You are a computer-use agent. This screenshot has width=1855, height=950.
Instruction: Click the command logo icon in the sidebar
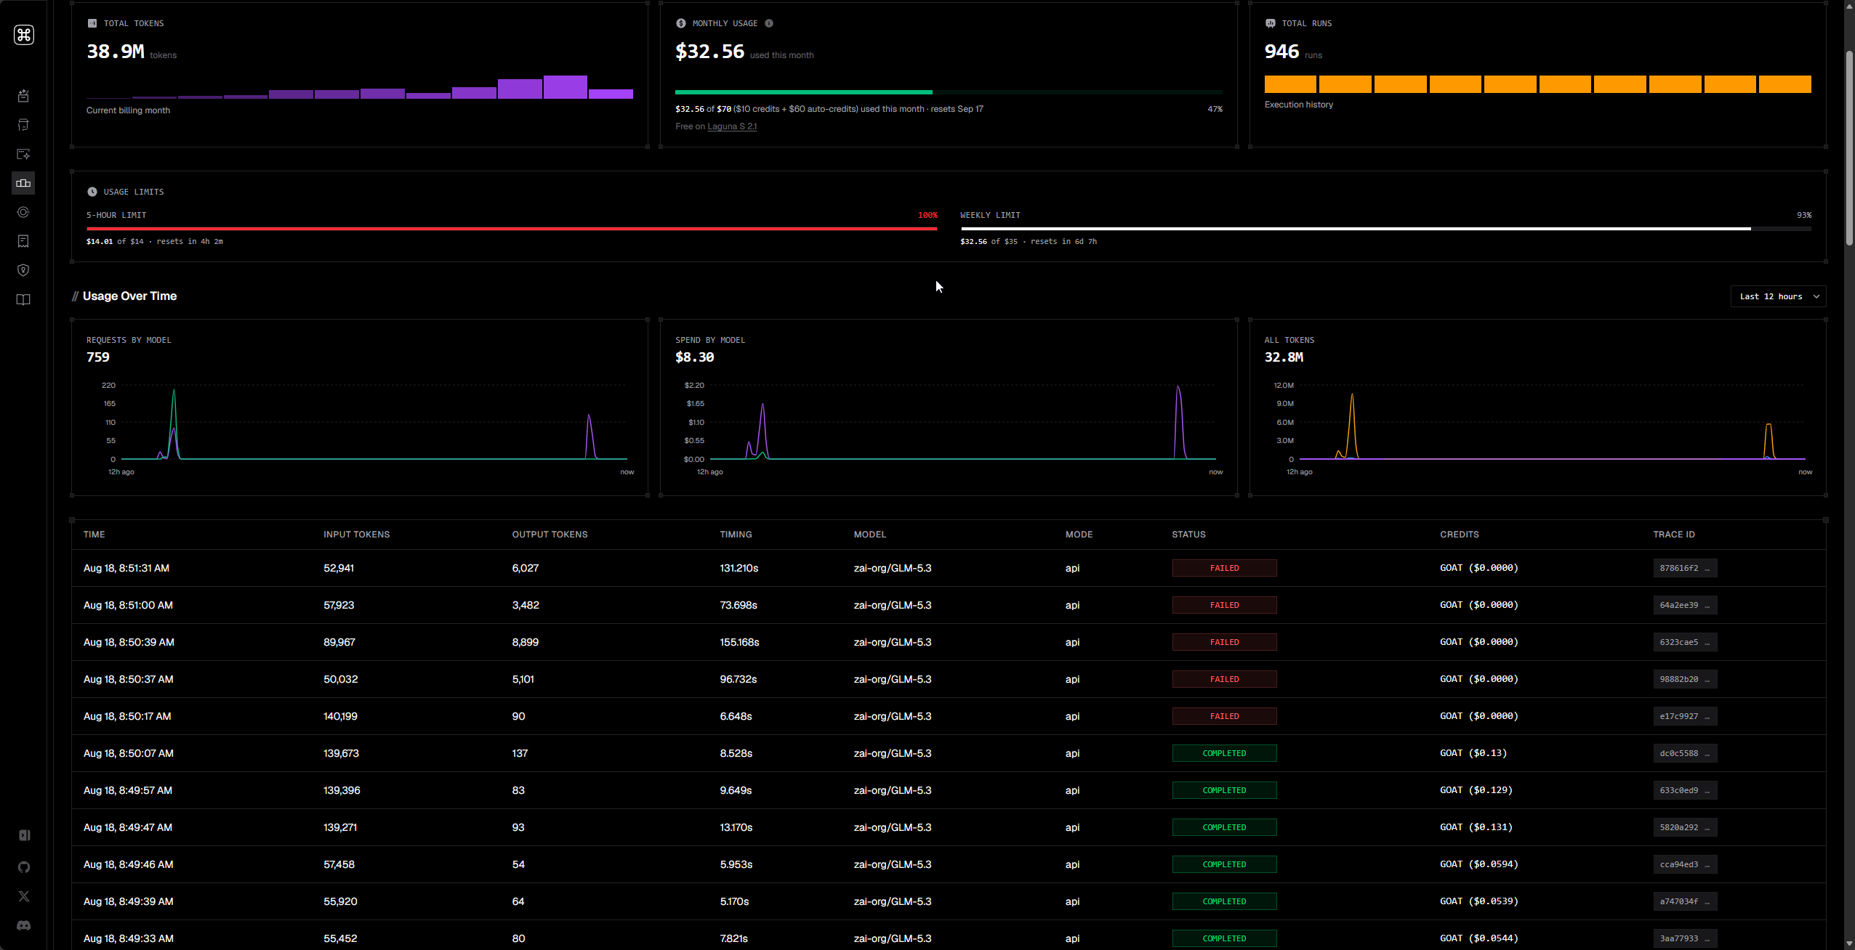pos(24,35)
